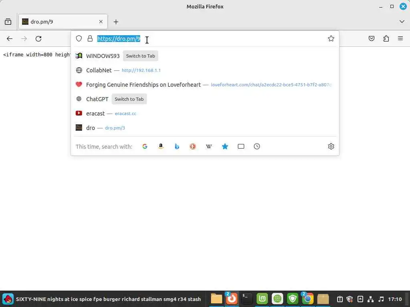Expand the list all tabs chevron
The image size is (410, 307).
[402, 22]
